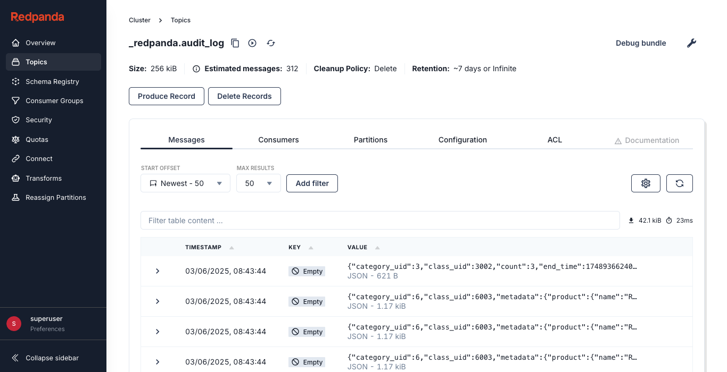Toggle sorting on the Key column

tap(311, 247)
